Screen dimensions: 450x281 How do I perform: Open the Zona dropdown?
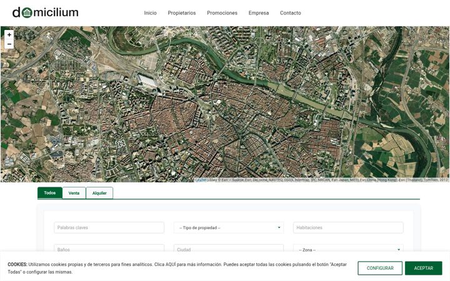click(348, 249)
